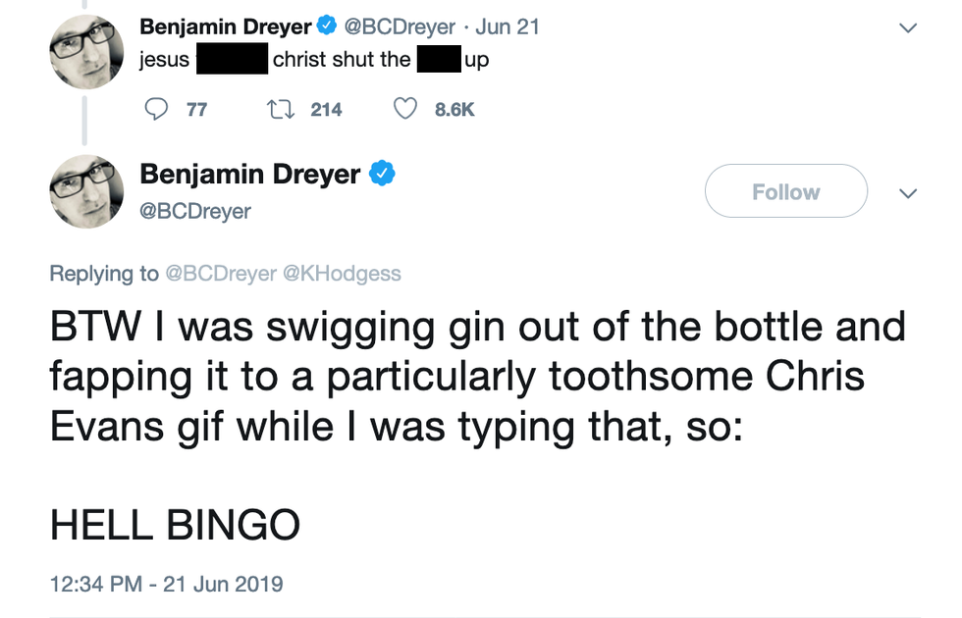The height and width of the screenshot is (618, 962).
Task: Click the verified badge in the main tweet header
Action: click(x=382, y=175)
